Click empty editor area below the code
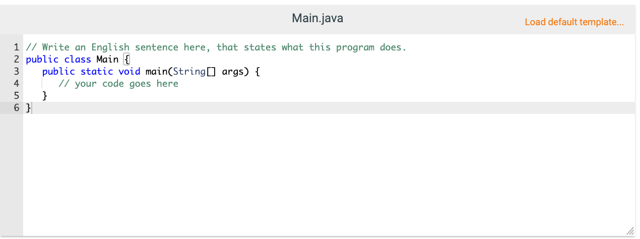The width and height of the screenshot is (640, 239). 328,174
